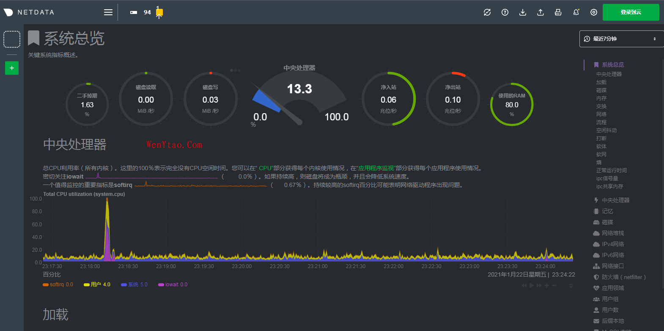Click the green 登录到云 button
Viewport: 664px width, 331px height.
(x=631, y=12)
